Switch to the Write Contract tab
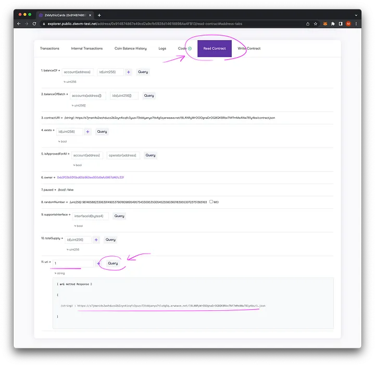This screenshot has width=375, height=366. [x=249, y=48]
